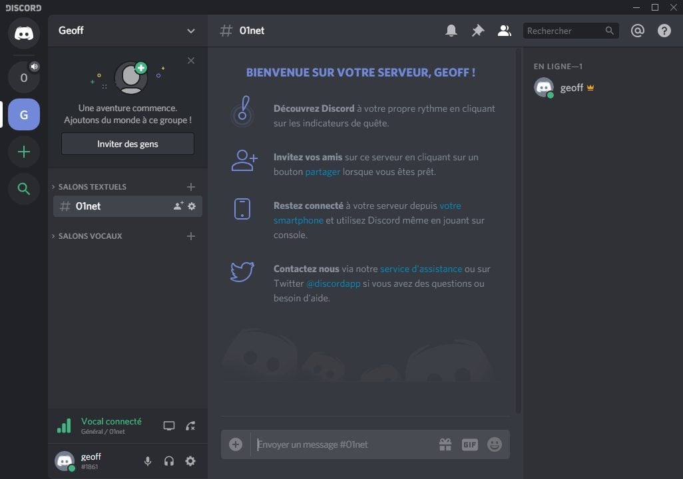Create a new voice channel with plus
Image resolution: width=683 pixels, height=479 pixels.
[191, 236]
